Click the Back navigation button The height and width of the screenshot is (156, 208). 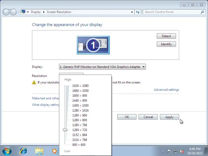[x=6, y=12]
